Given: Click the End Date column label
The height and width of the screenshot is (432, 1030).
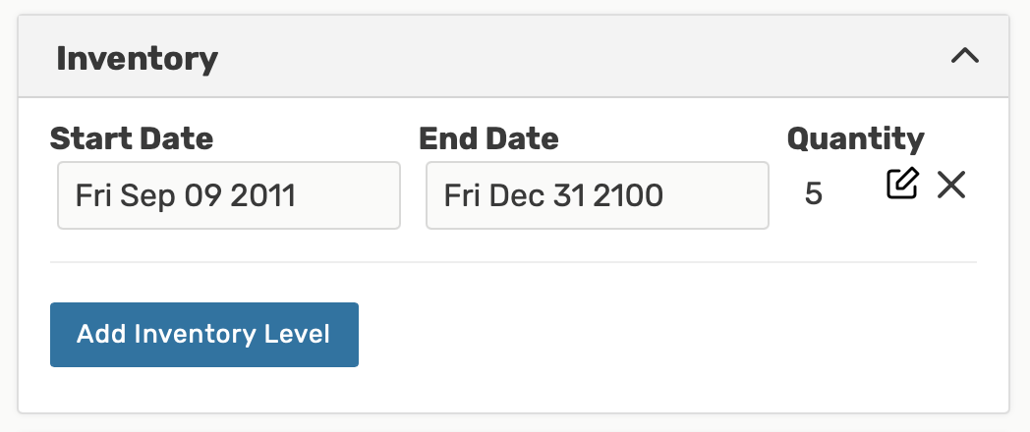Looking at the screenshot, I should click(x=488, y=138).
